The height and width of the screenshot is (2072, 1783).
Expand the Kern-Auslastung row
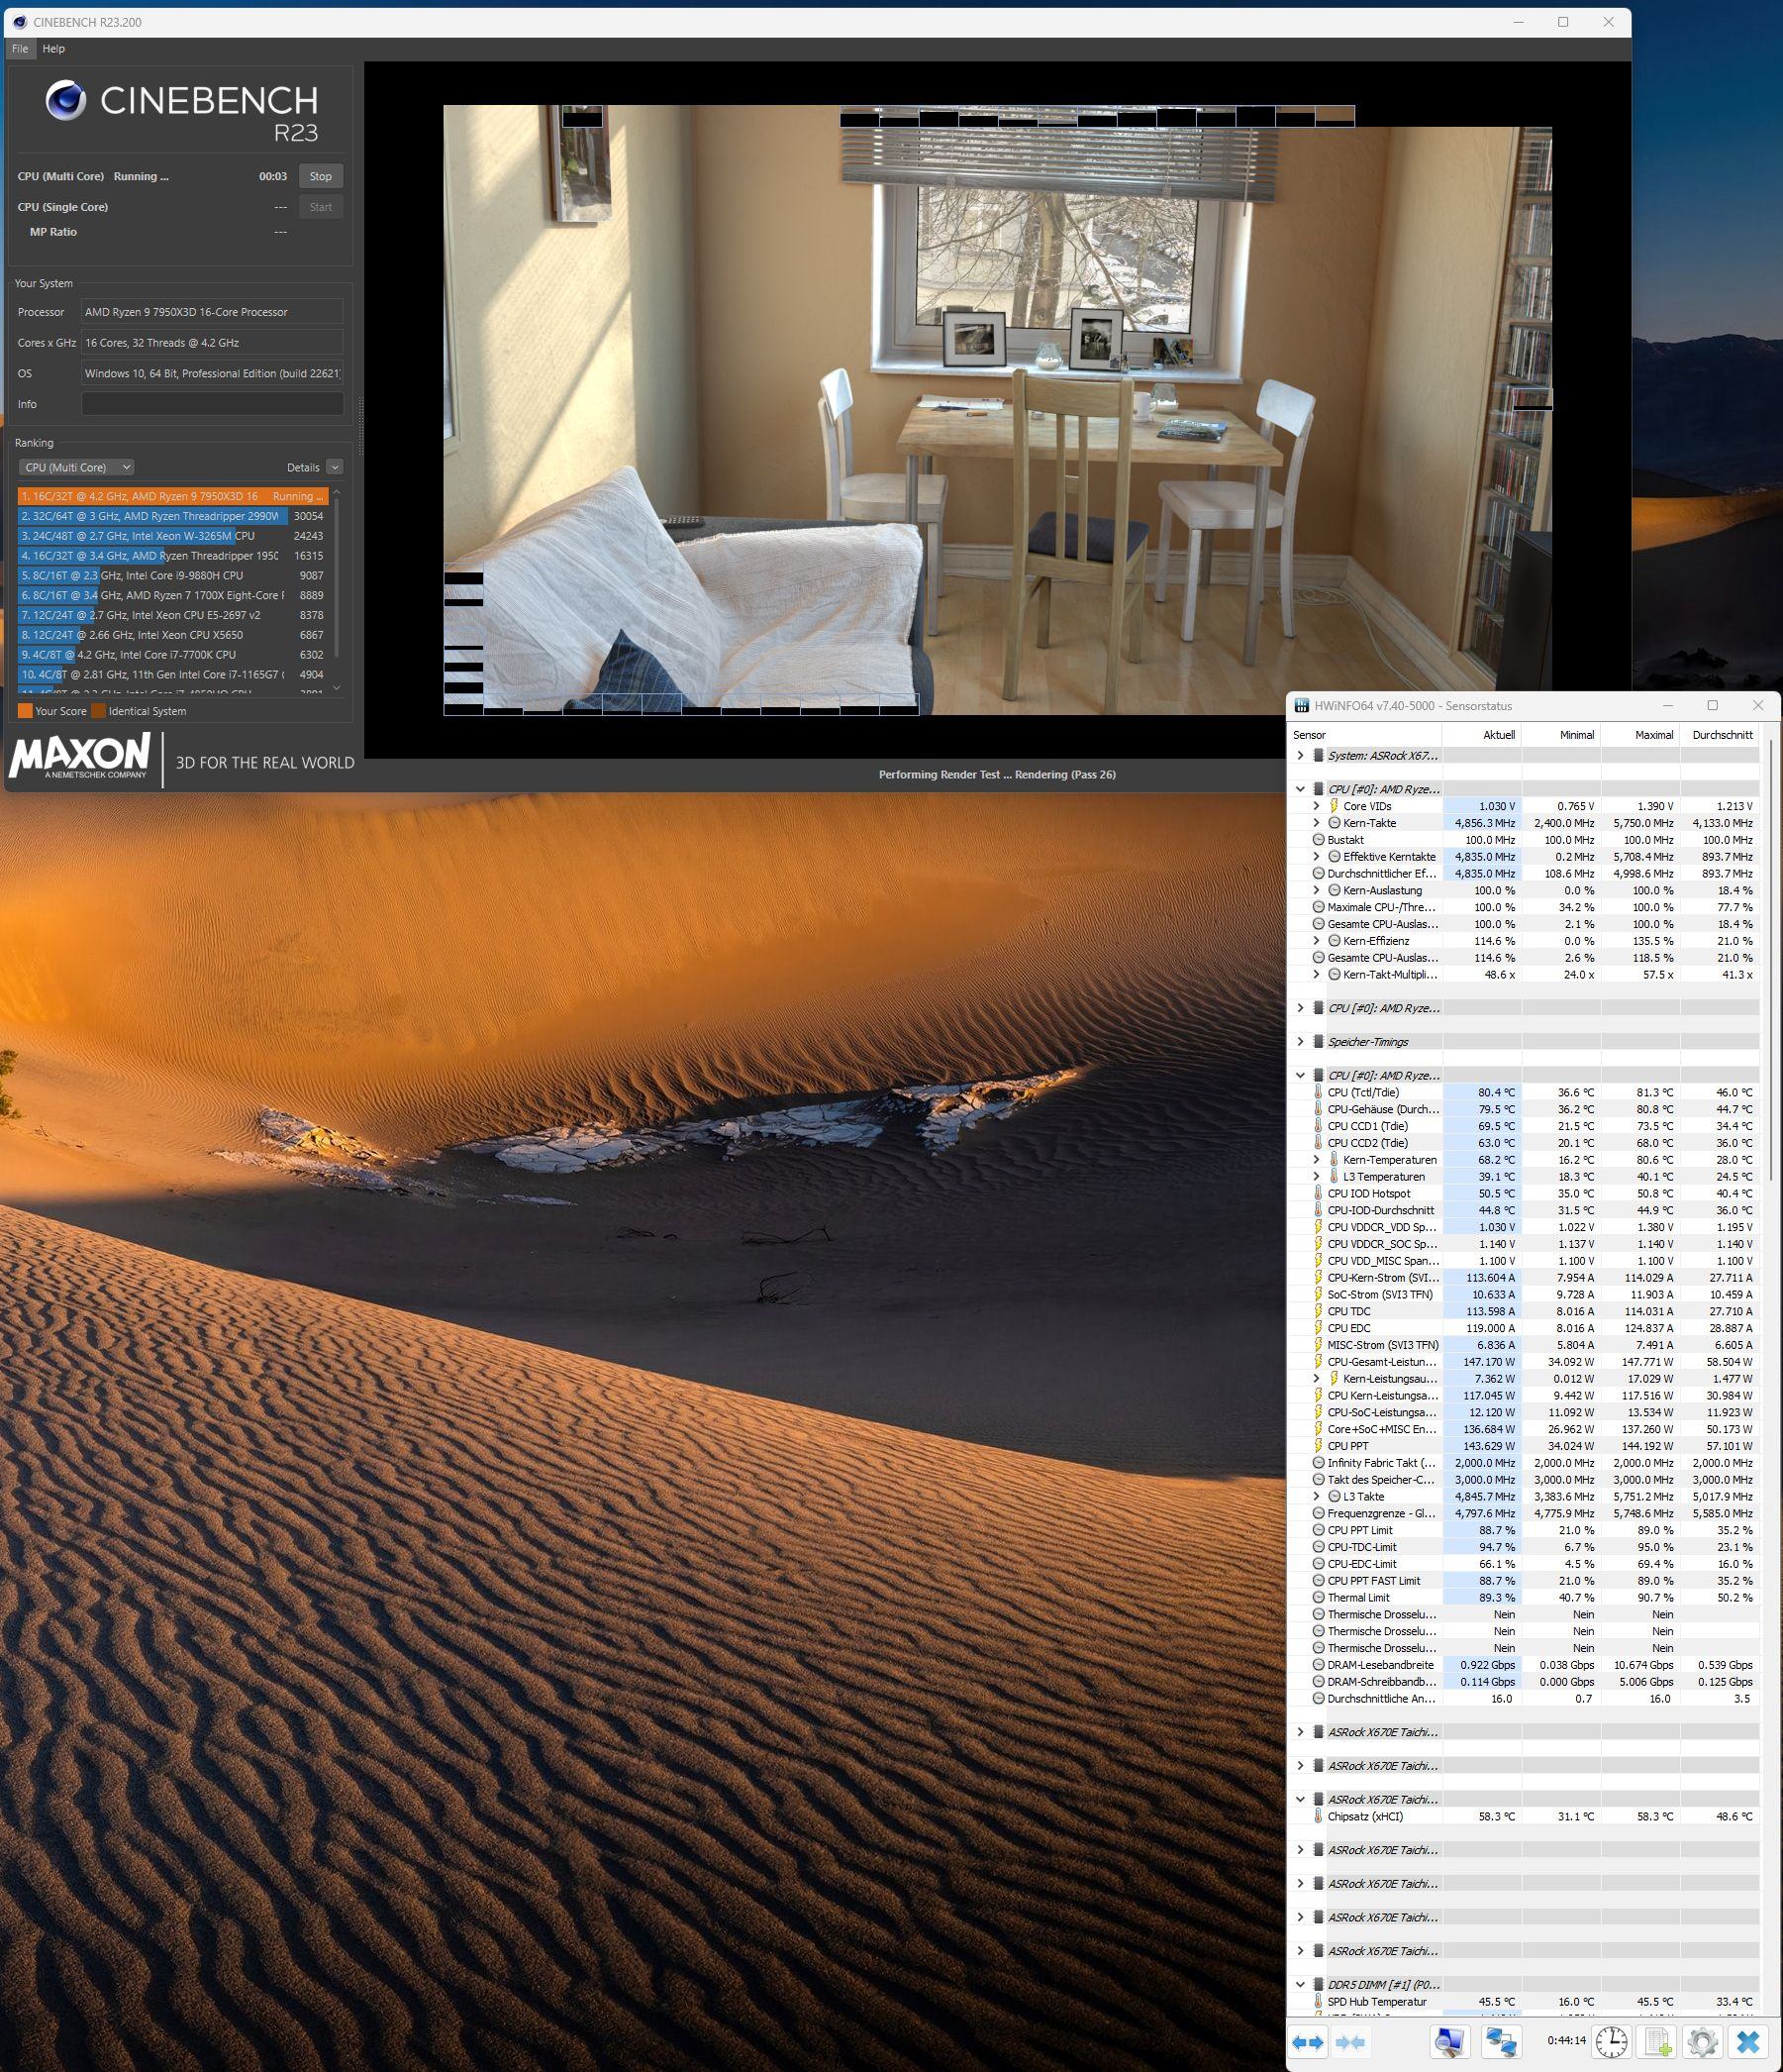[x=1317, y=890]
